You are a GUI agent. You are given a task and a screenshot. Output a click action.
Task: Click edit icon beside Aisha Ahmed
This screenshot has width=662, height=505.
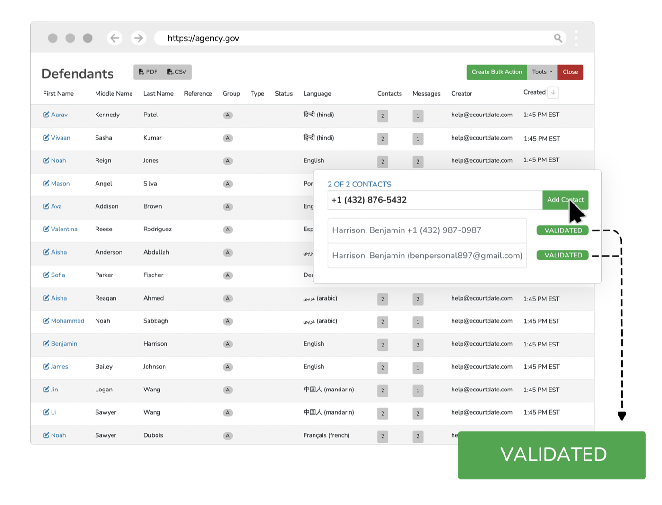(x=46, y=298)
